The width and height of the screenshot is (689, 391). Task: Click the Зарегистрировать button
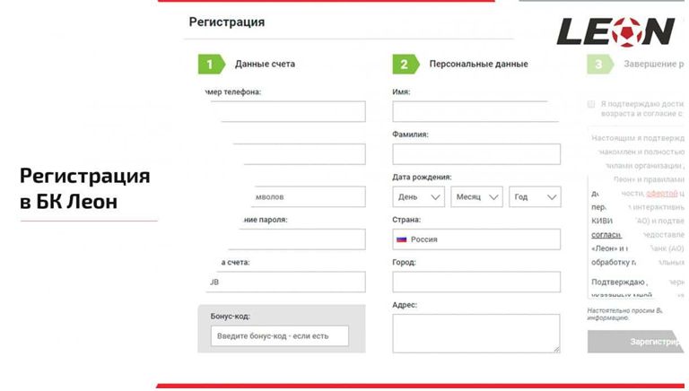coord(636,342)
